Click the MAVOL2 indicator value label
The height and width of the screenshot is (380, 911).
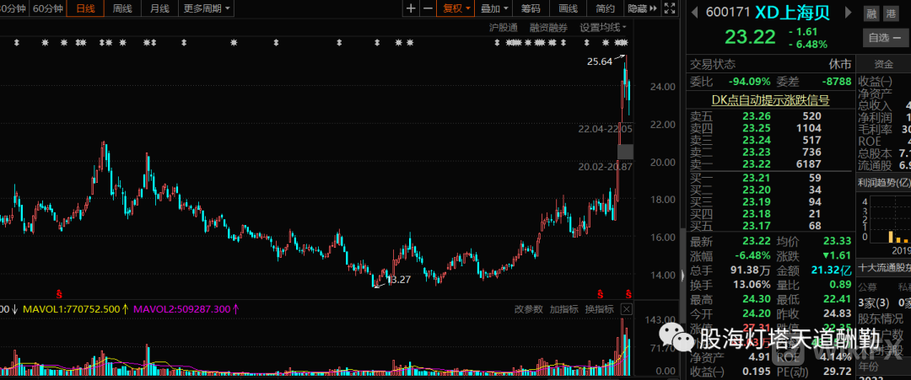(186, 309)
